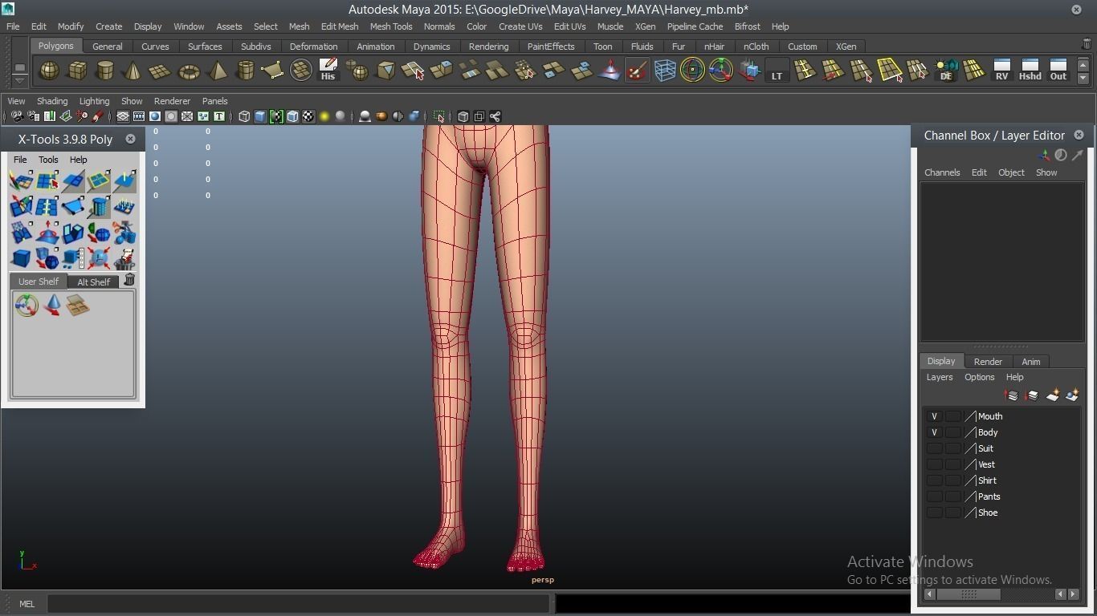Open the Hshd Hypershade shelf icon
This screenshot has width=1097, height=616.
pyautogui.click(x=1030, y=71)
